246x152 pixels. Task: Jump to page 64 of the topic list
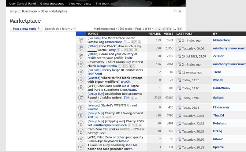pos(179,29)
